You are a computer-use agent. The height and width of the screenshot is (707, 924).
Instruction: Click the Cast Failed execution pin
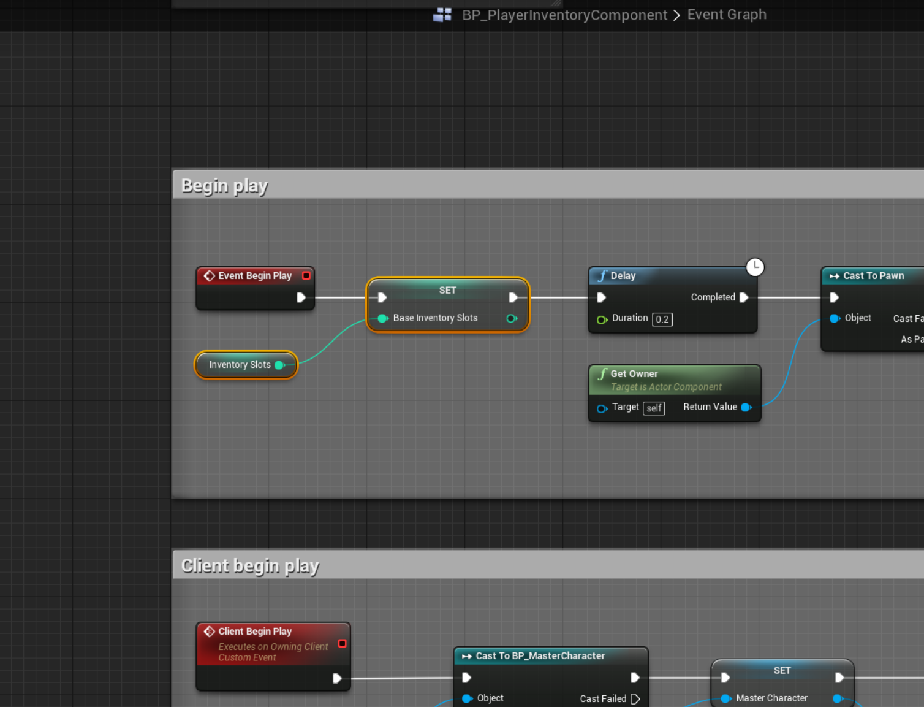point(635,698)
